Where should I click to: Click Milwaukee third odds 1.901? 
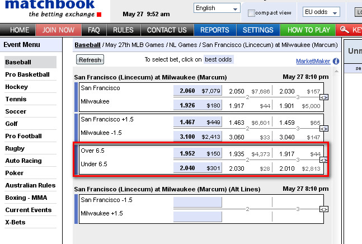286,106
